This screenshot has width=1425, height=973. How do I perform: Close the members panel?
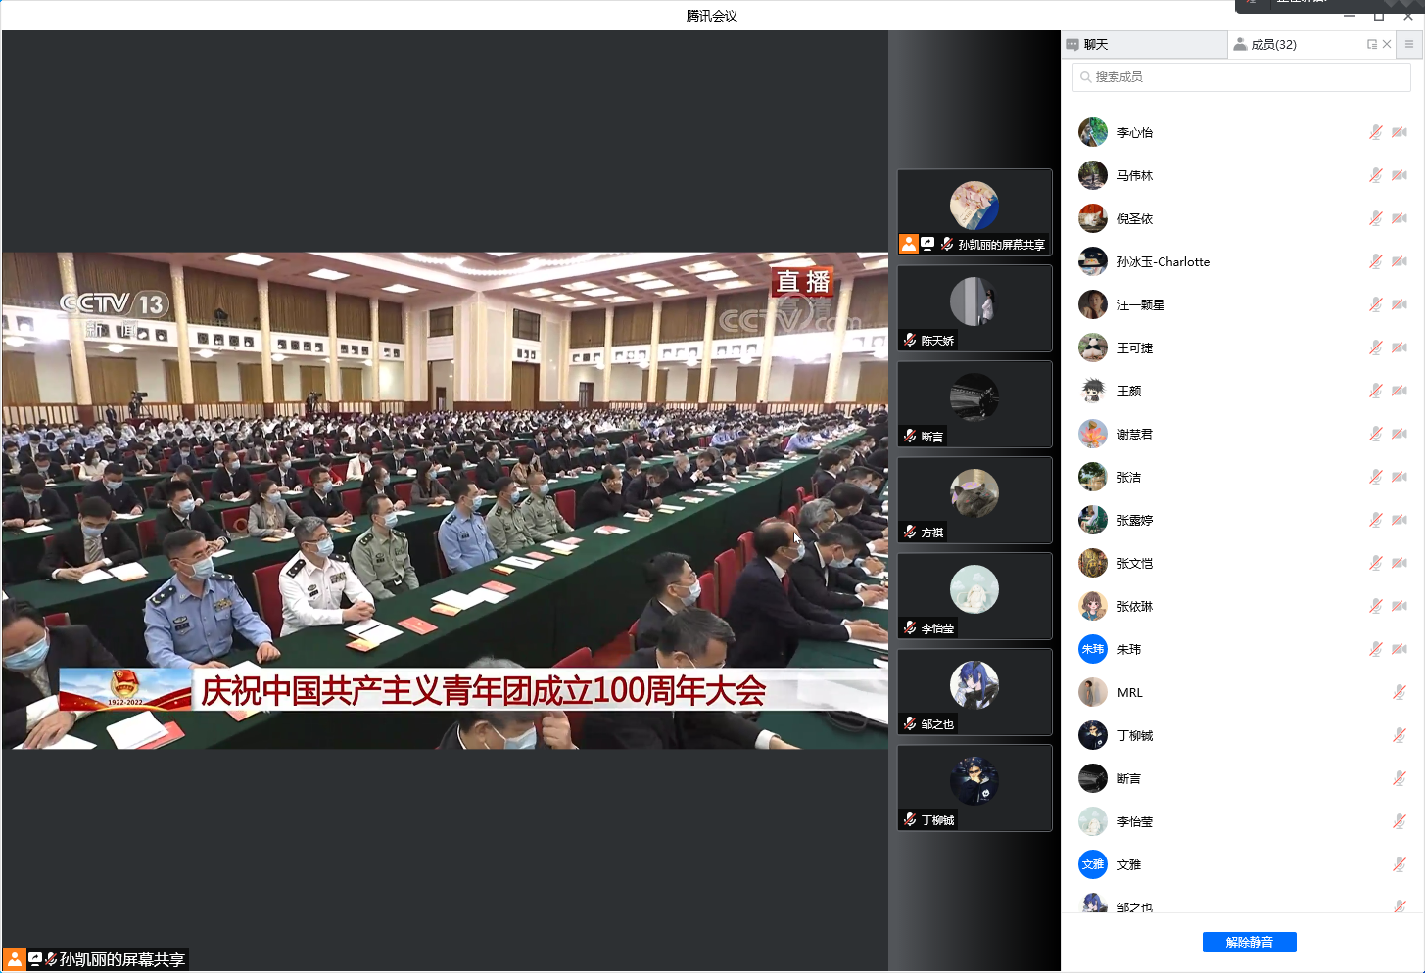pyautogui.click(x=1387, y=45)
